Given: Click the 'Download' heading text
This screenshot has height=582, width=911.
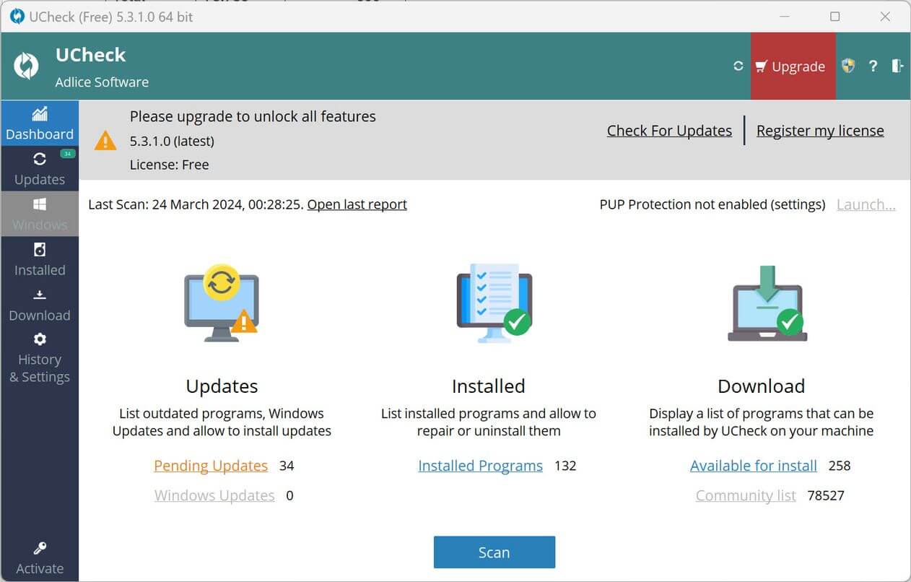Looking at the screenshot, I should (x=762, y=386).
